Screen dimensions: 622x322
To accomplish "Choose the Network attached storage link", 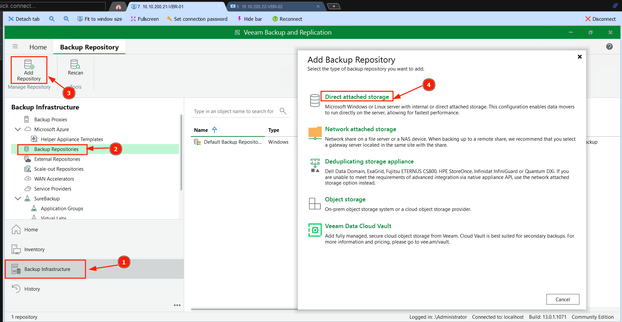I will tap(360, 129).
